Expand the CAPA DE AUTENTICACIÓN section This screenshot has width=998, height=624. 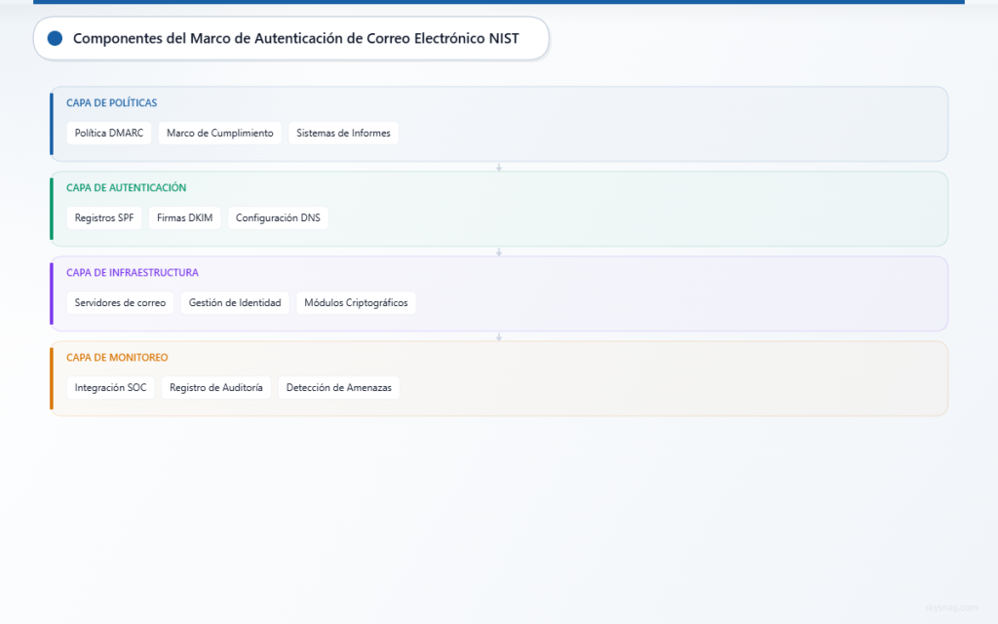coord(126,187)
